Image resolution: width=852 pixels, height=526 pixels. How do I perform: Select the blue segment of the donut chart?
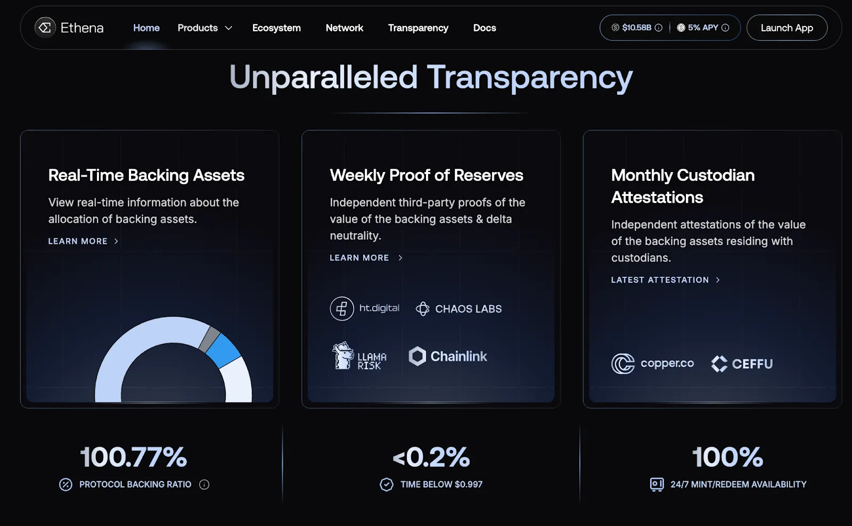click(x=223, y=350)
